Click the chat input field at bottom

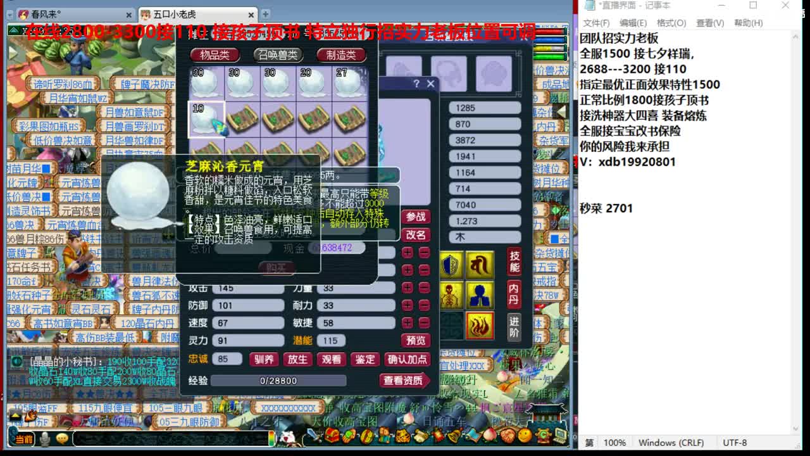[x=171, y=438]
